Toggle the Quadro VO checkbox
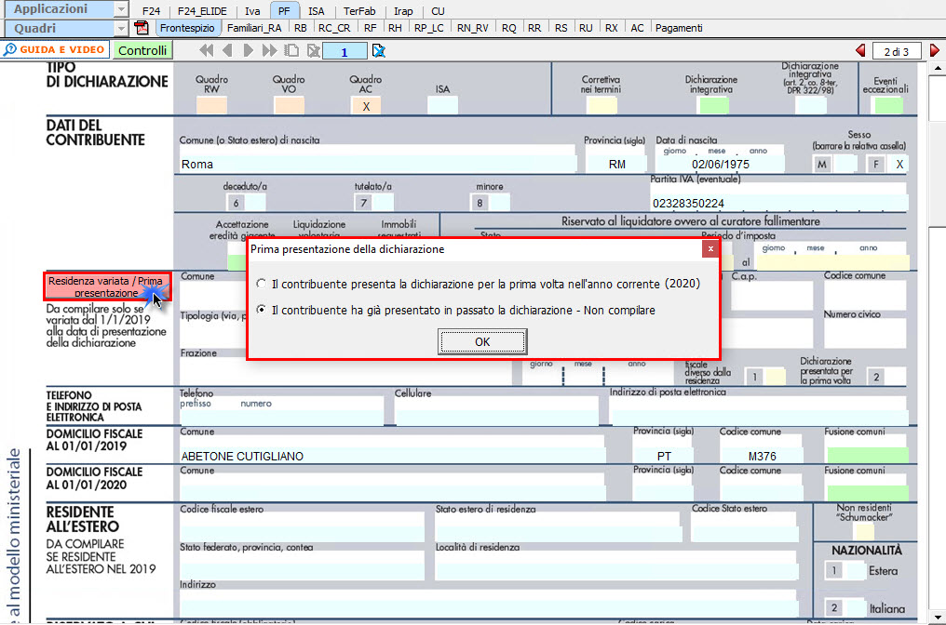The height and width of the screenshot is (625, 946). coord(289,105)
